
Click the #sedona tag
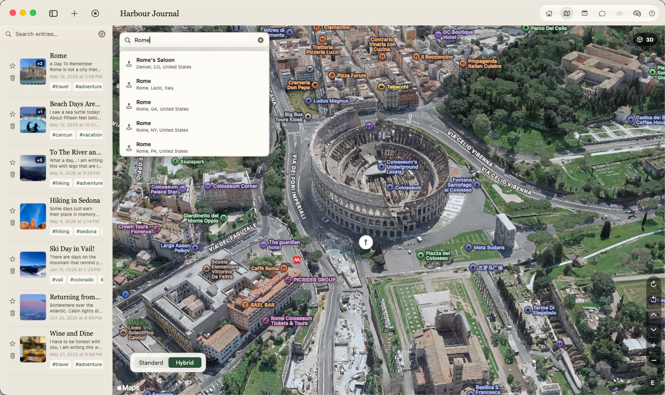(x=86, y=231)
